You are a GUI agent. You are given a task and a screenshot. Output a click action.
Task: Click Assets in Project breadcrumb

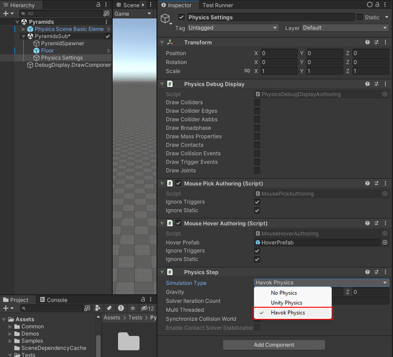click(x=112, y=318)
